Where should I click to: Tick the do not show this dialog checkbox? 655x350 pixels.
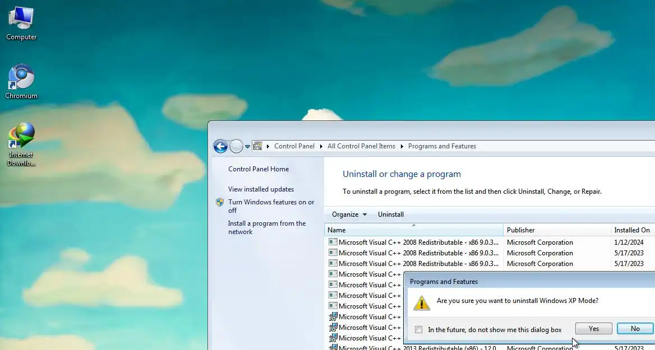click(418, 329)
